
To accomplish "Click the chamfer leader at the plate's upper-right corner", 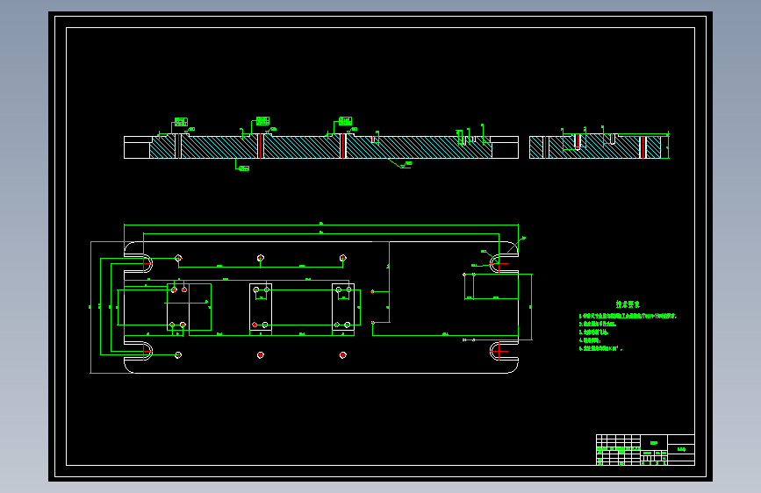I will (x=516, y=245).
